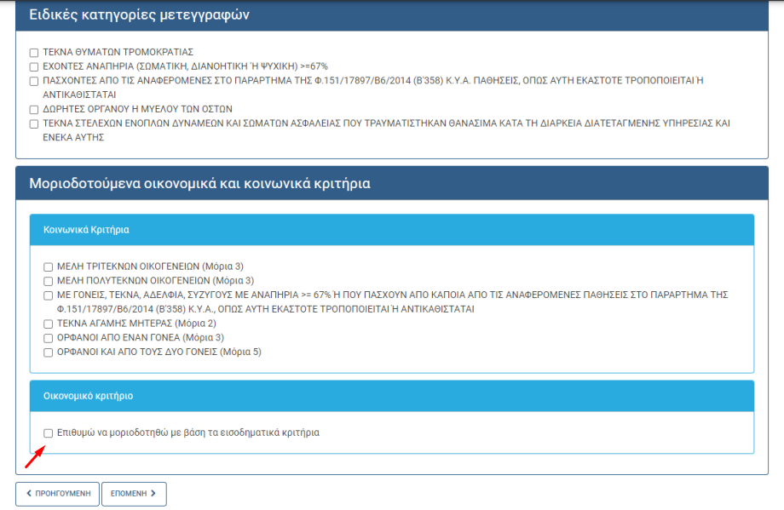
Task: Select the Κοινωνικά Κριτήρια section header
Action: (392, 230)
